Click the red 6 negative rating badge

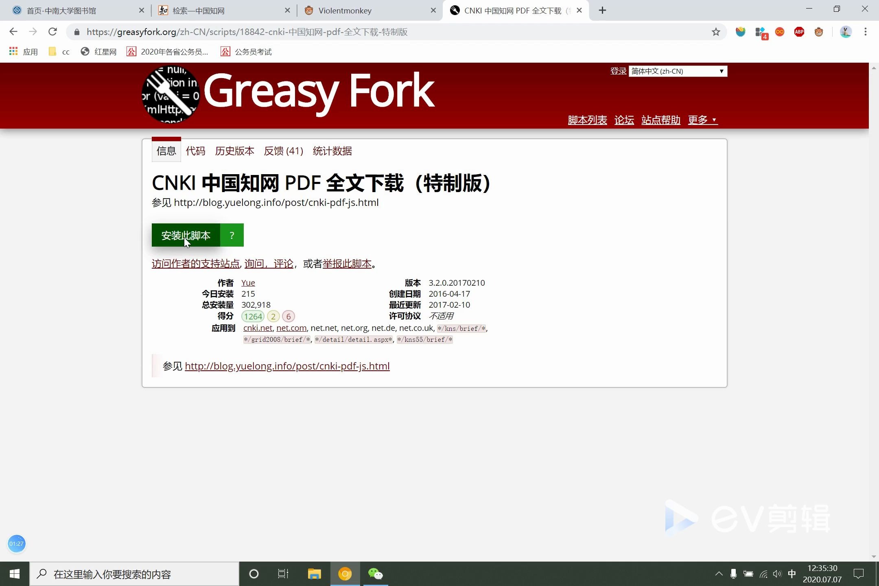[289, 316]
